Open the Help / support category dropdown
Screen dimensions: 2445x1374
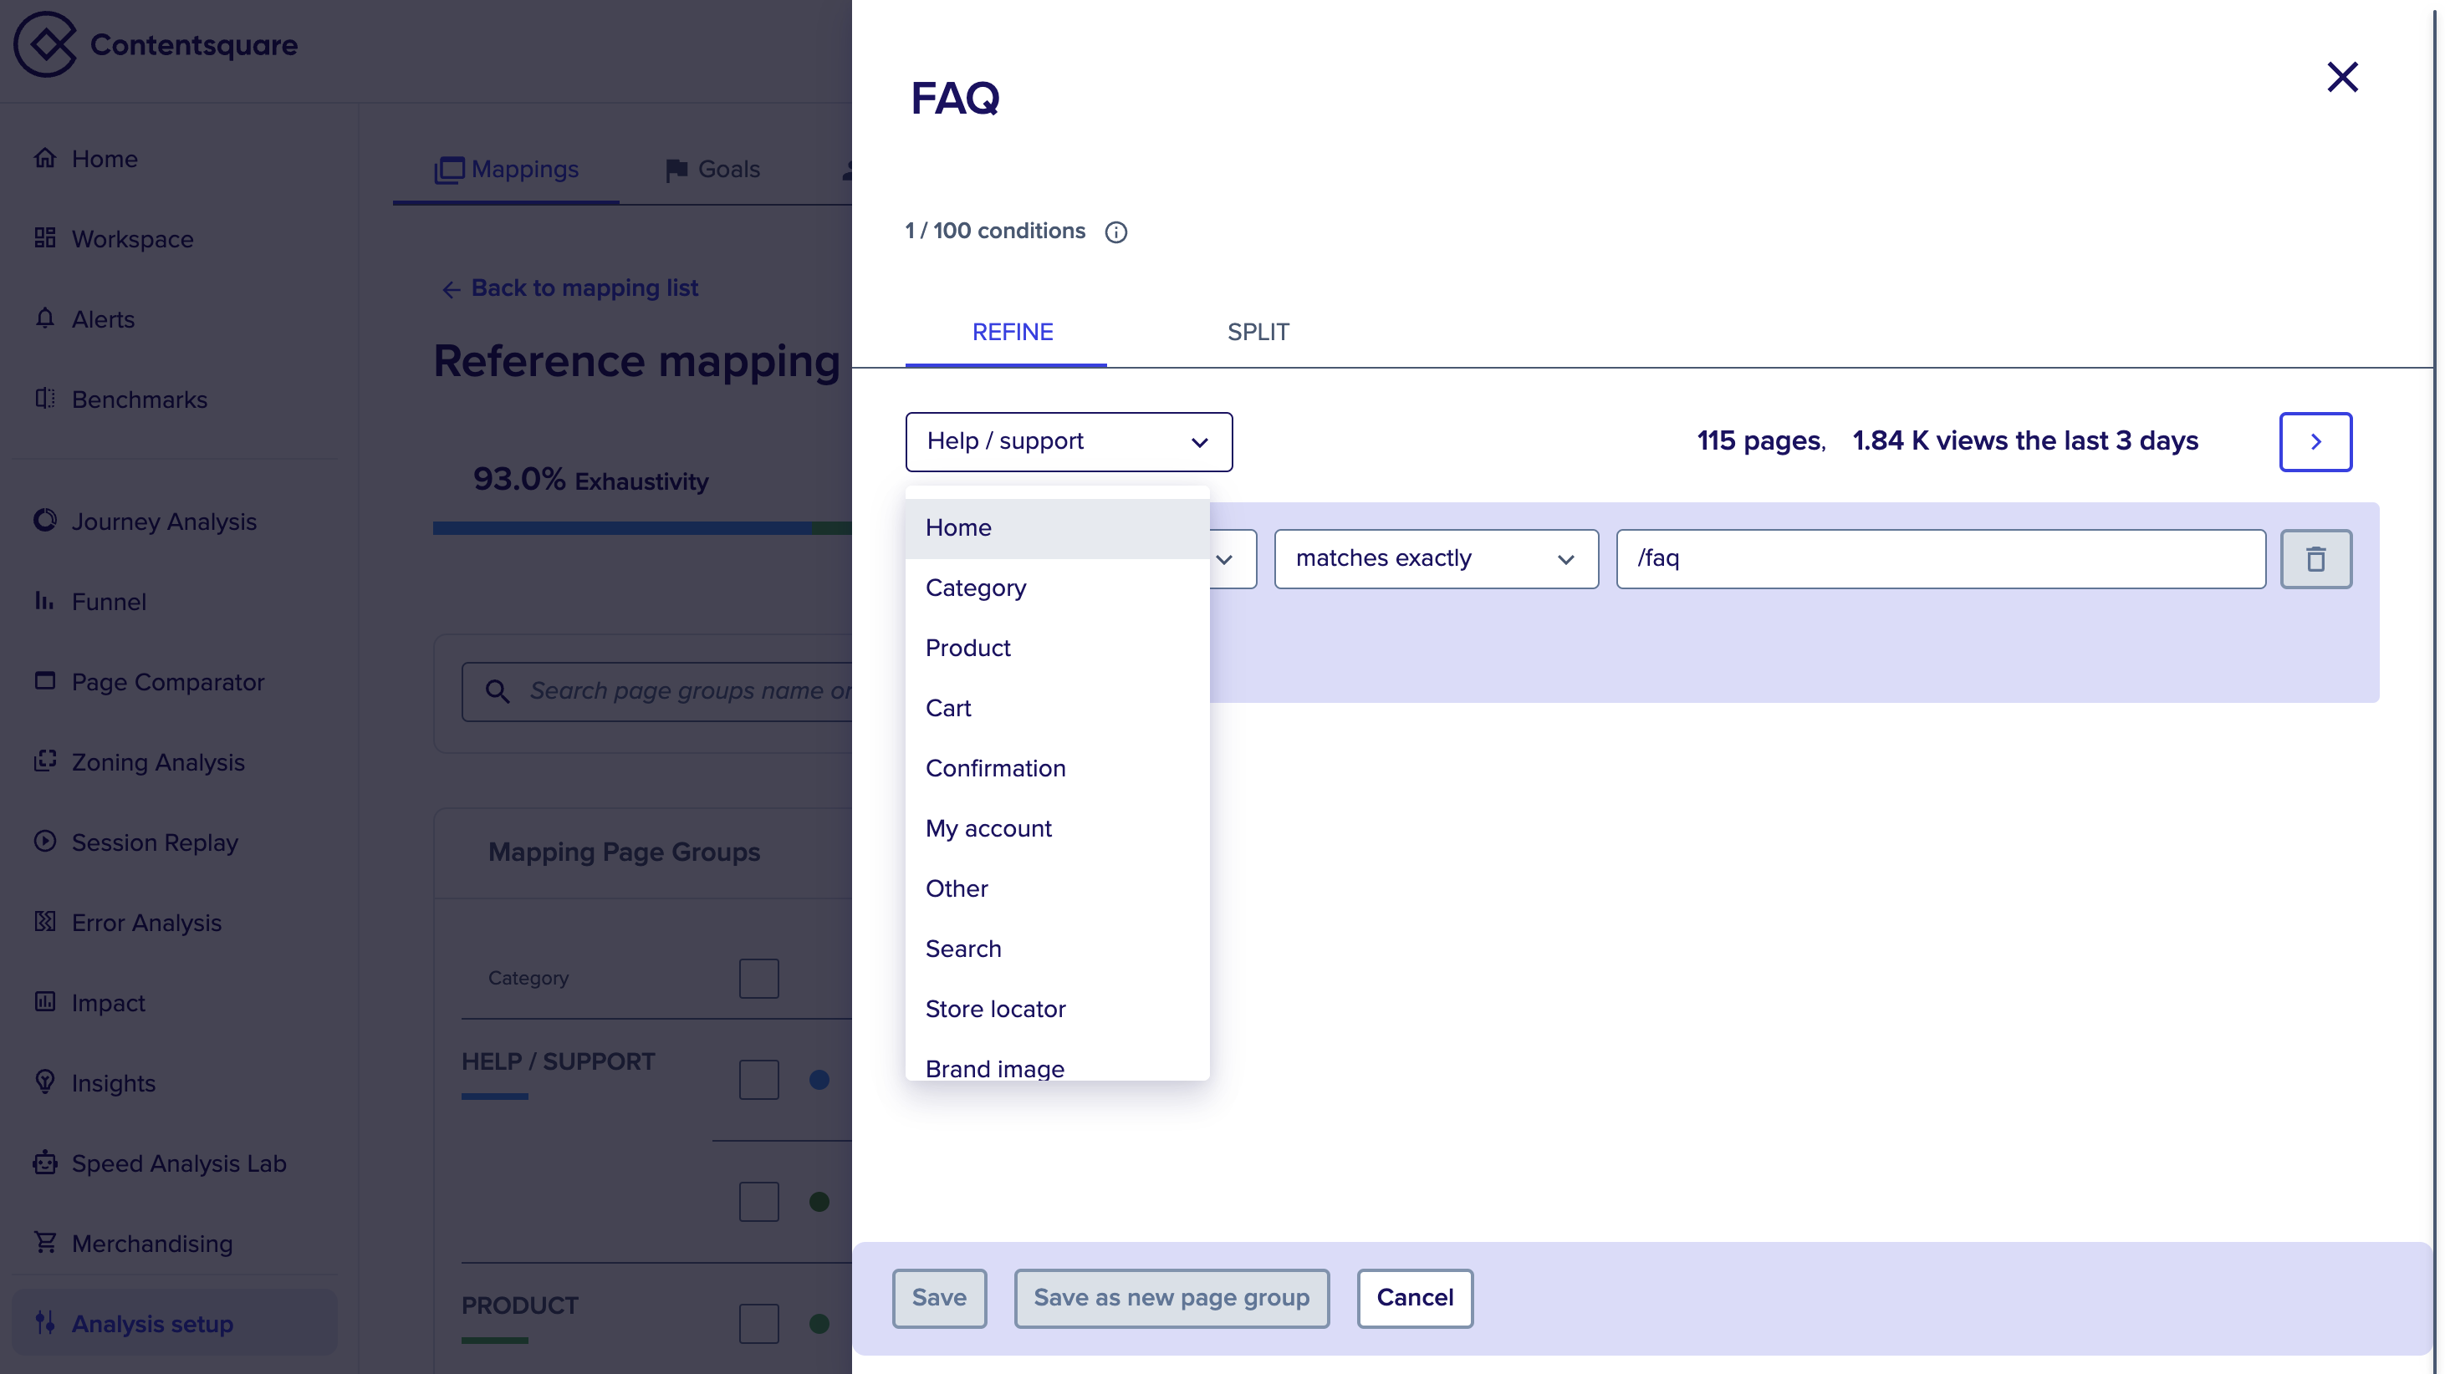tap(1069, 441)
